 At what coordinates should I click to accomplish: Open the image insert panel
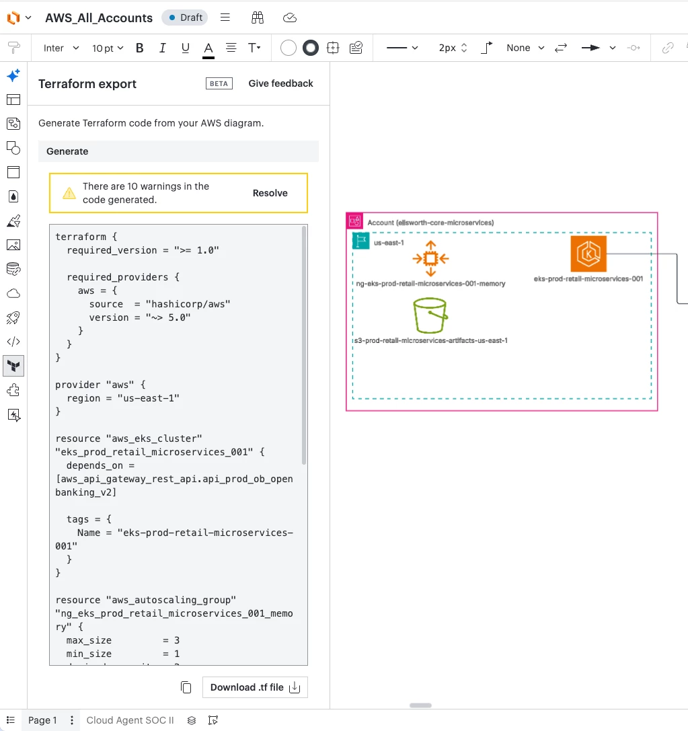pos(13,245)
